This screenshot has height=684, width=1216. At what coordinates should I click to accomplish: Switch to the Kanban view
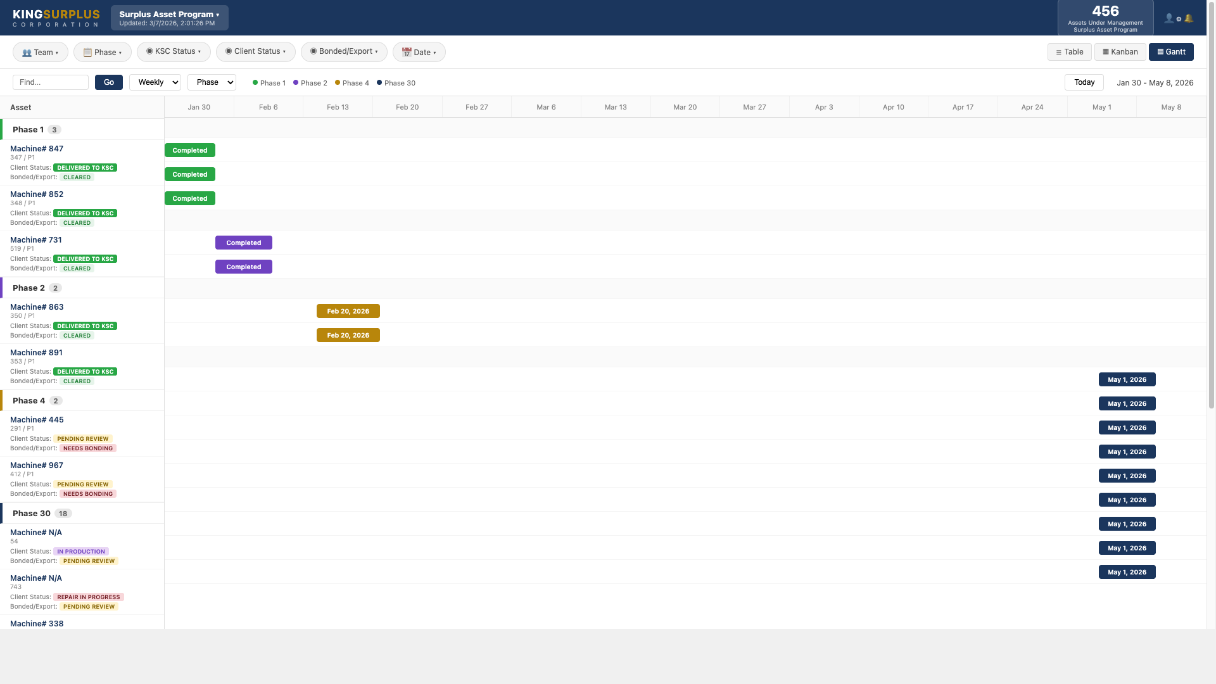click(1120, 52)
